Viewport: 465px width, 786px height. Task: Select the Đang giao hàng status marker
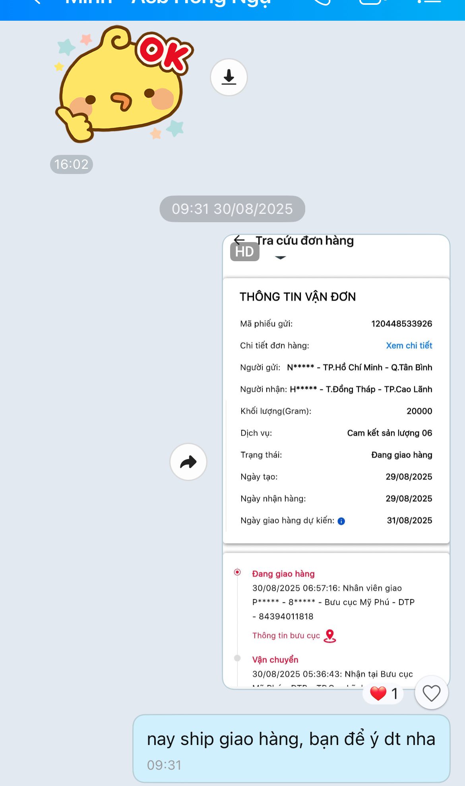tap(237, 572)
